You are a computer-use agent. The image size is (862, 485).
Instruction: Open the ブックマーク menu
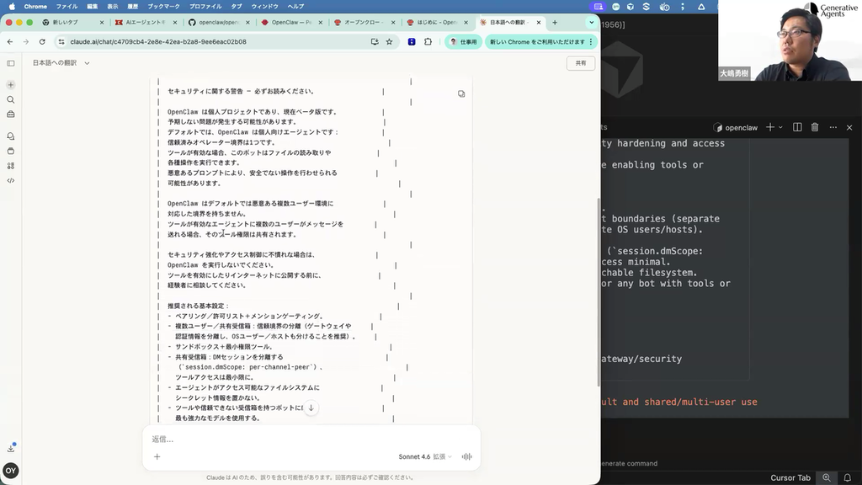coord(163,7)
